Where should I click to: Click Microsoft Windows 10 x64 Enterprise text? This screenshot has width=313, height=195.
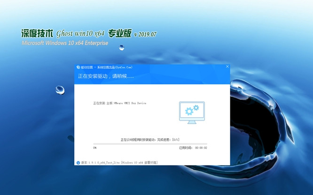tap(65, 43)
